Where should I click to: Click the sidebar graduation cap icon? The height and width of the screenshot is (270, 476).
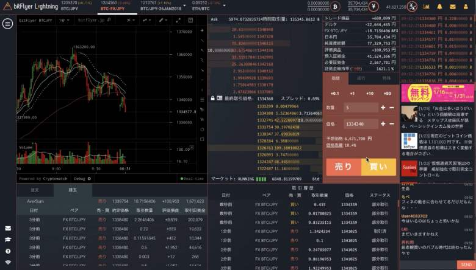(8, 240)
